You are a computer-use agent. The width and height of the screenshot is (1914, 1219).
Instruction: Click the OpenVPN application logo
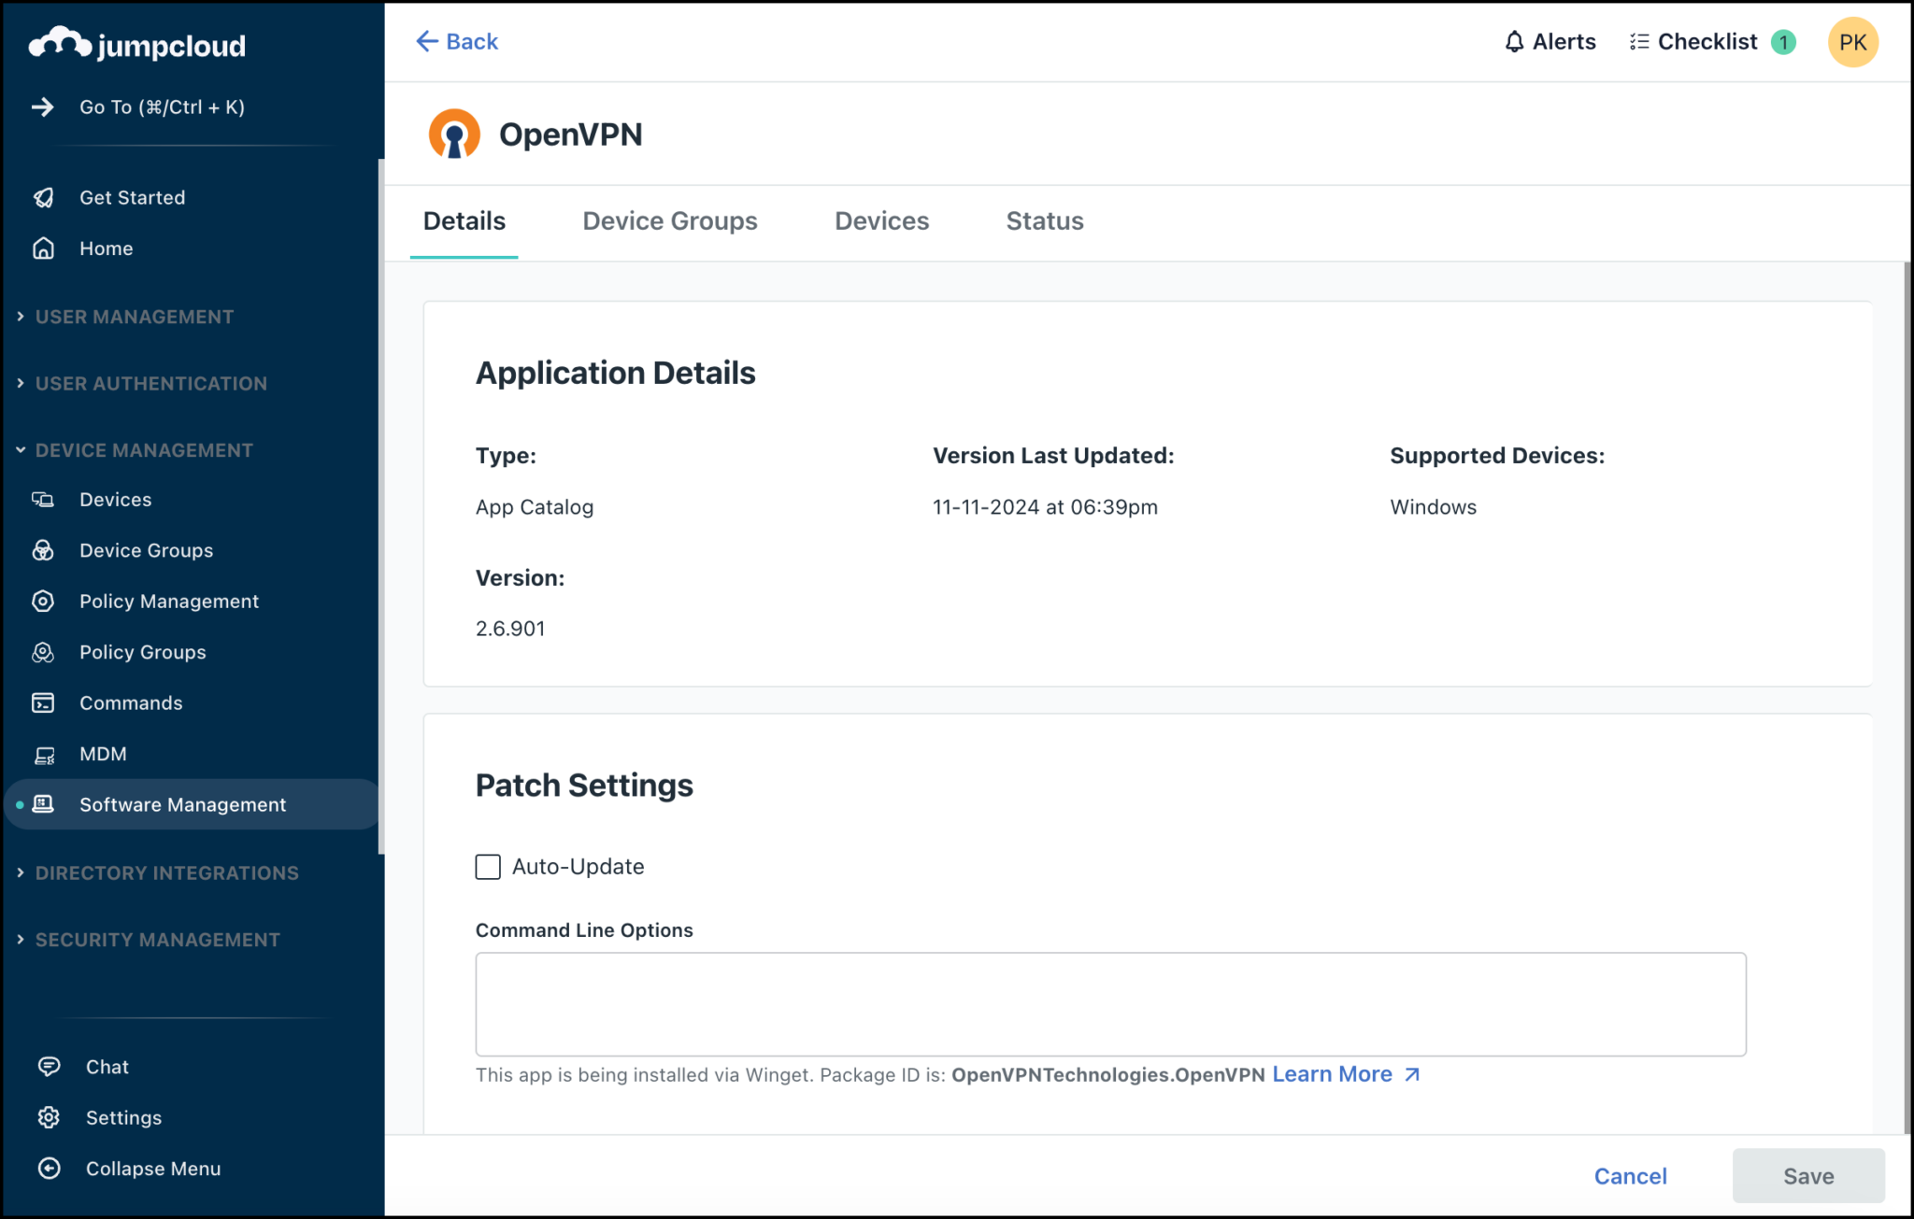coord(454,133)
